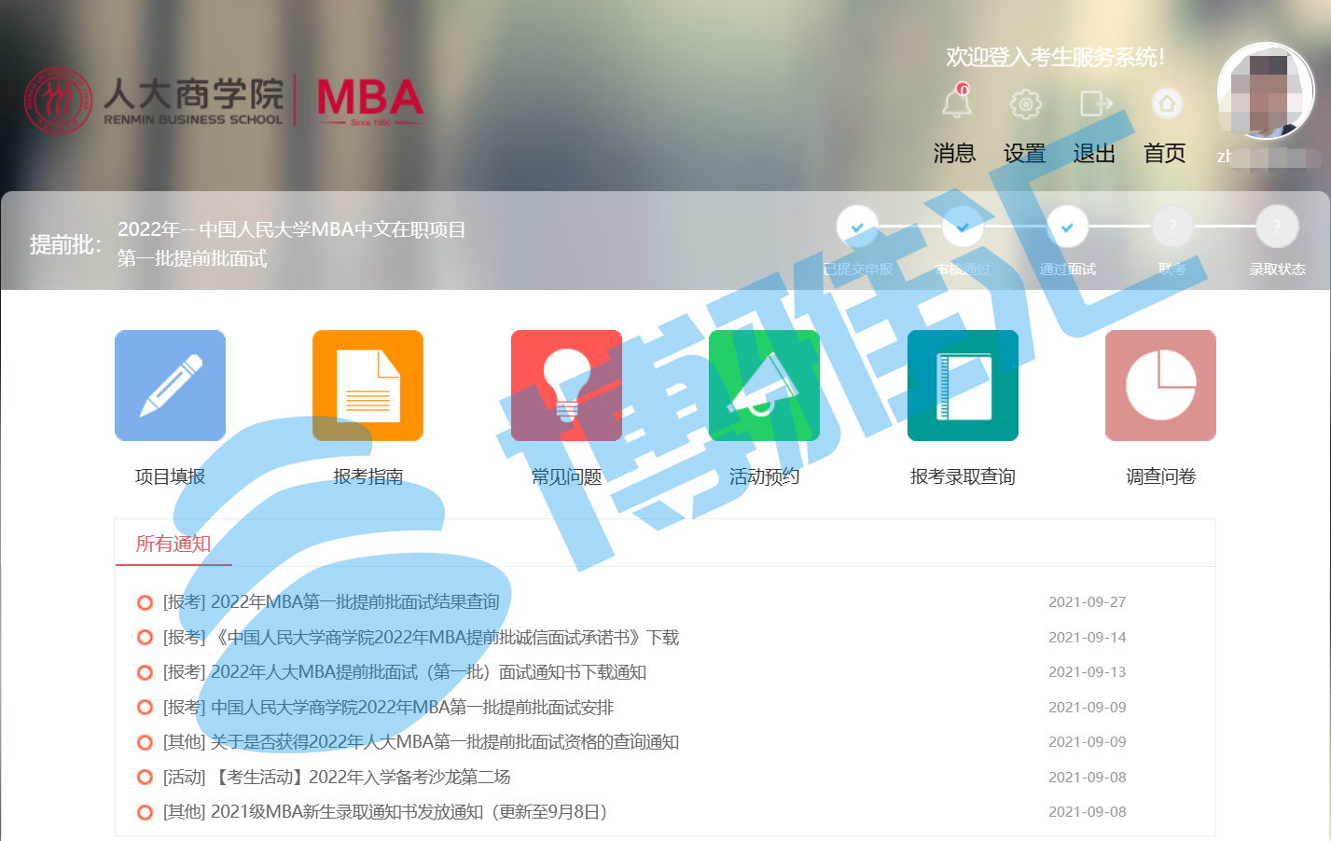Click the user avatar photo

coord(1266,90)
